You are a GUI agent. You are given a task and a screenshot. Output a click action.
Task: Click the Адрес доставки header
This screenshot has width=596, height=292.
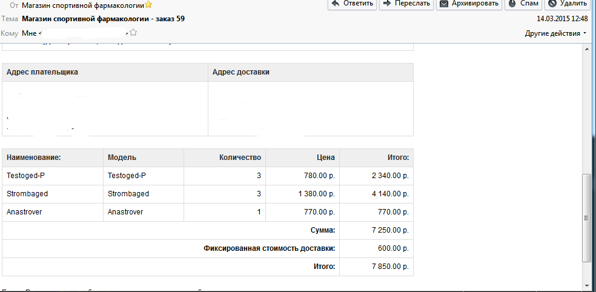(241, 72)
